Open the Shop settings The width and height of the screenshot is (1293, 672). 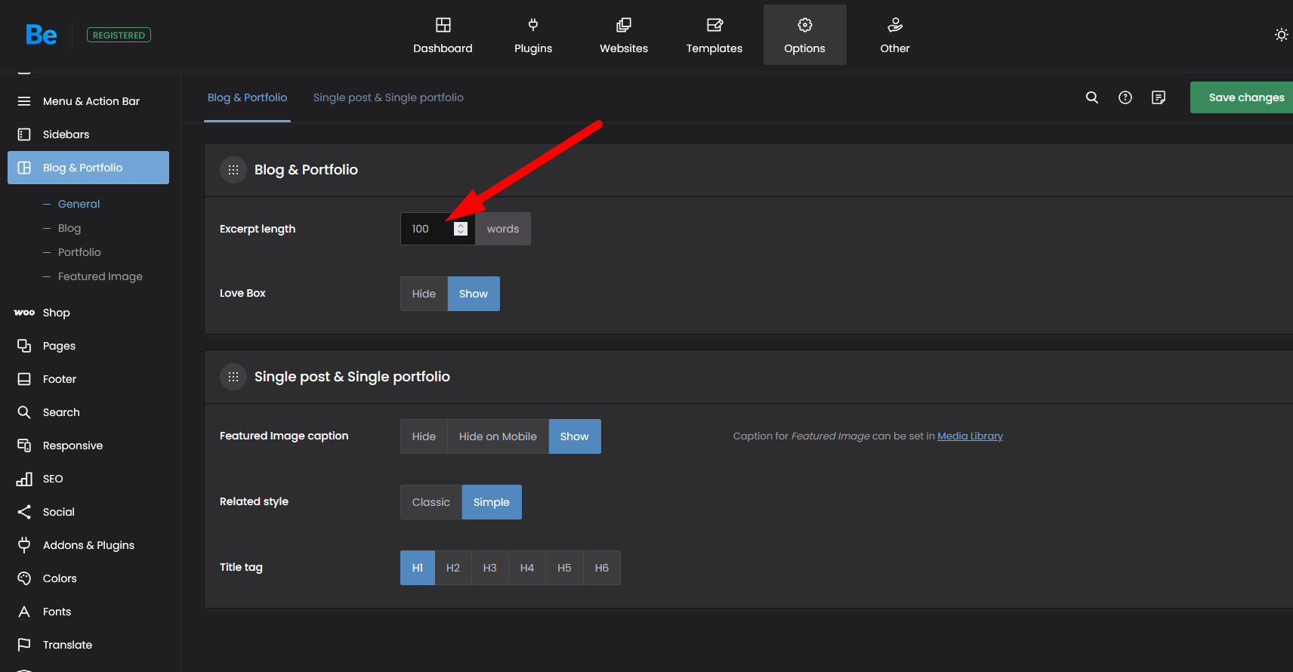point(88,313)
